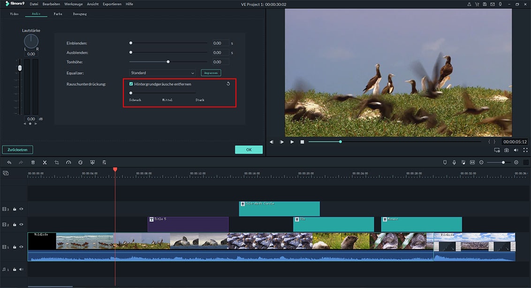Screen dimensions: 531x288
Task: Click the noise reduction strength slider handle
Action: [131, 93]
